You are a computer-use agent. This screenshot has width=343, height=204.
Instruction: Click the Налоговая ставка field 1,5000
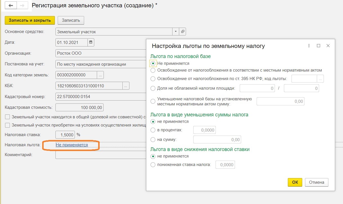pos(65,135)
